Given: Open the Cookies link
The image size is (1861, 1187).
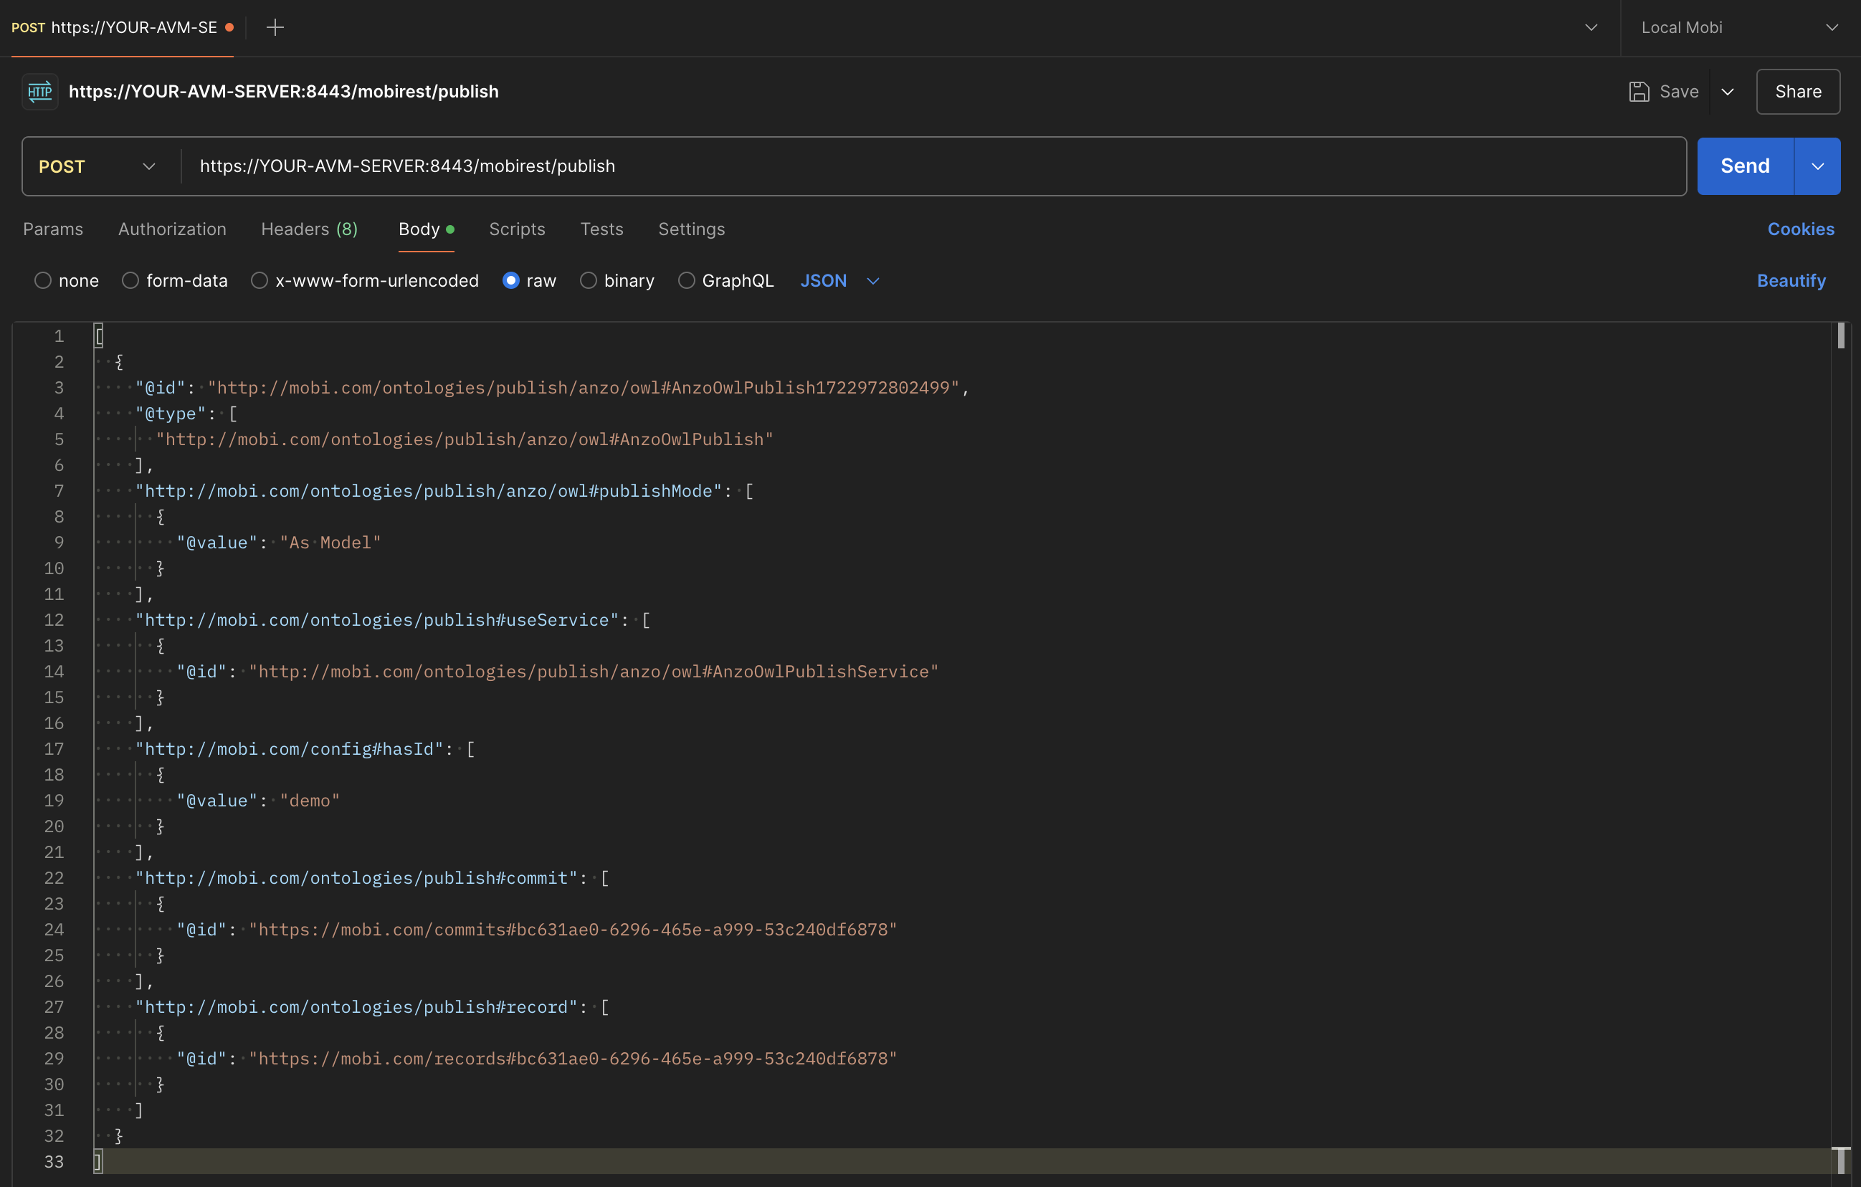Looking at the screenshot, I should 1801,229.
